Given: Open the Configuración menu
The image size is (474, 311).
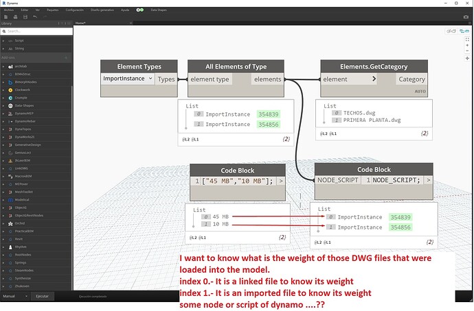Looking at the screenshot, I should (x=75, y=10).
